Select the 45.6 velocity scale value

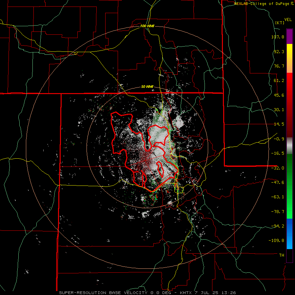click(279, 95)
